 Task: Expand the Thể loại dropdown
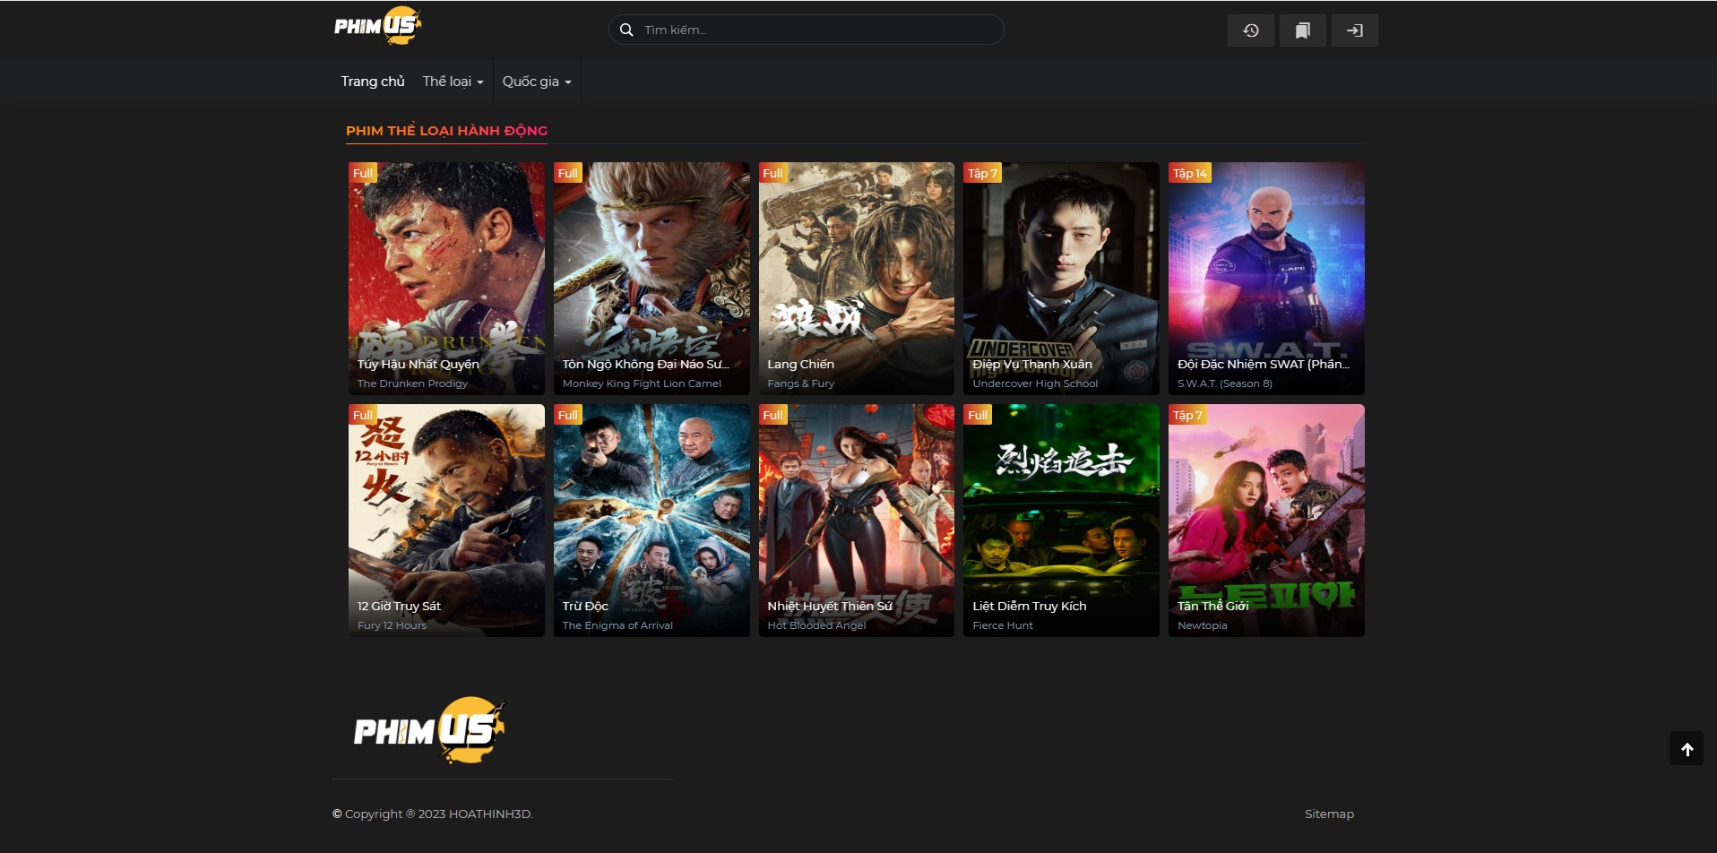tap(453, 82)
